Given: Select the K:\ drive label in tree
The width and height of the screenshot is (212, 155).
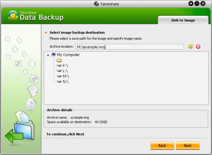Looking at the screenshot, I should pyautogui.click(x=66, y=66).
